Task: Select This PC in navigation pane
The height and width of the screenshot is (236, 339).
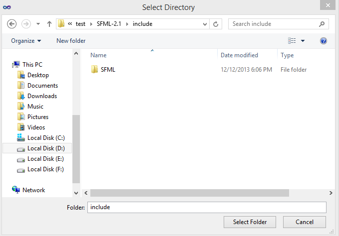Action: click(x=32, y=64)
